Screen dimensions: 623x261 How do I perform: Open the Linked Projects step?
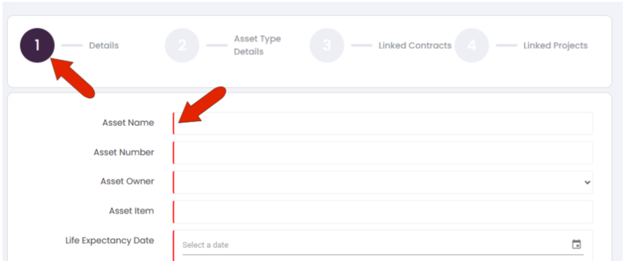[x=555, y=46]
